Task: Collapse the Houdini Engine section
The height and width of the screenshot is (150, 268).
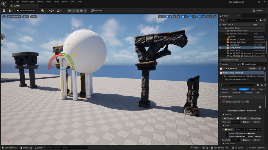Action: (220, 97)
